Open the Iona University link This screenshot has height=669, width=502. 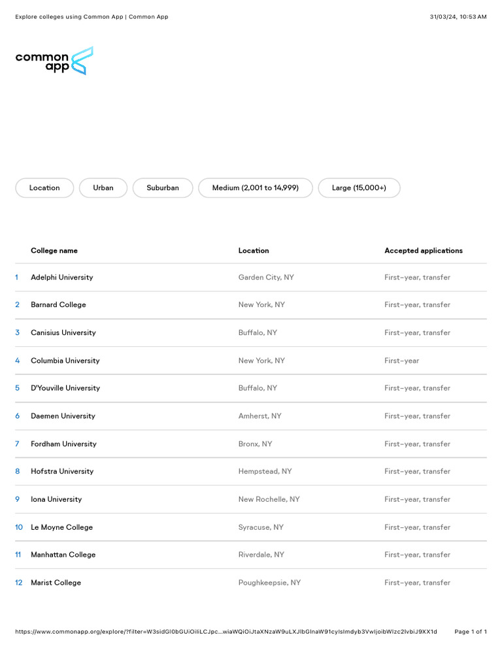pos(56,500)
